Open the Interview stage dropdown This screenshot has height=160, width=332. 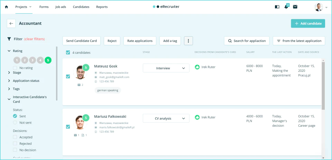click(x=166, y=68)
